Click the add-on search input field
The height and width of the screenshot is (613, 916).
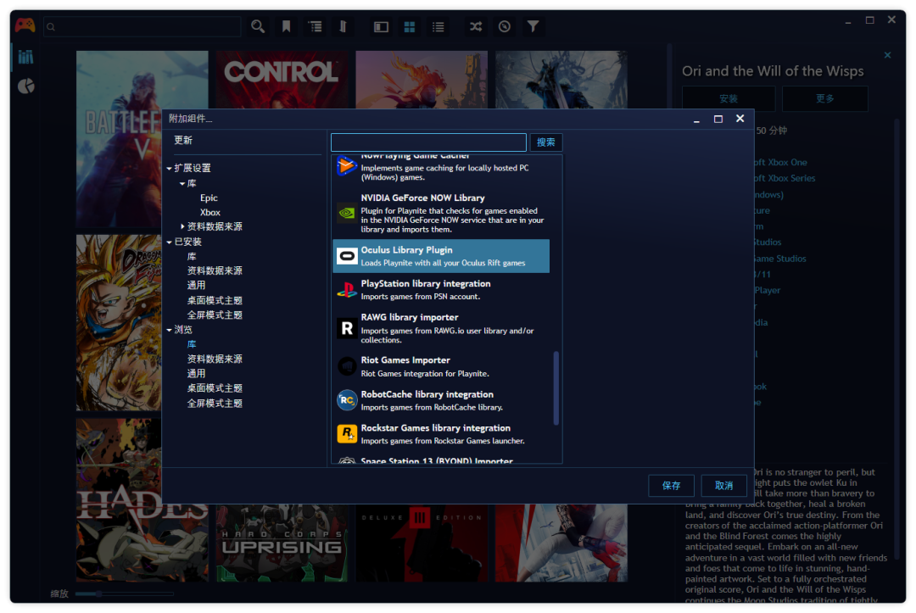coord(428,142)
